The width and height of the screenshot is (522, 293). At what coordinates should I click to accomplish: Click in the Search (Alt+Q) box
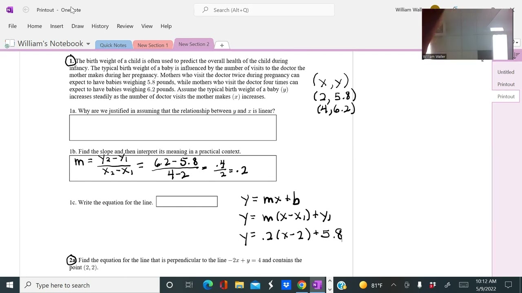(264, 10)
